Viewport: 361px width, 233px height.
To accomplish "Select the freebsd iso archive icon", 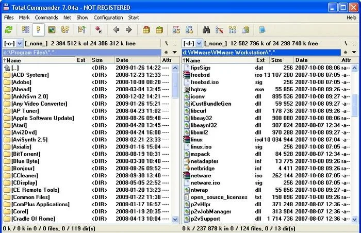I will [x=187, y=75].
